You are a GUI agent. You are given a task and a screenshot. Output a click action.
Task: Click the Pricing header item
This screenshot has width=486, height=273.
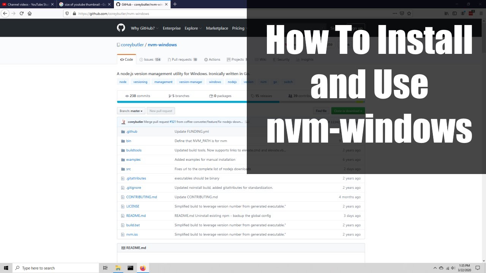pos(238,28)
